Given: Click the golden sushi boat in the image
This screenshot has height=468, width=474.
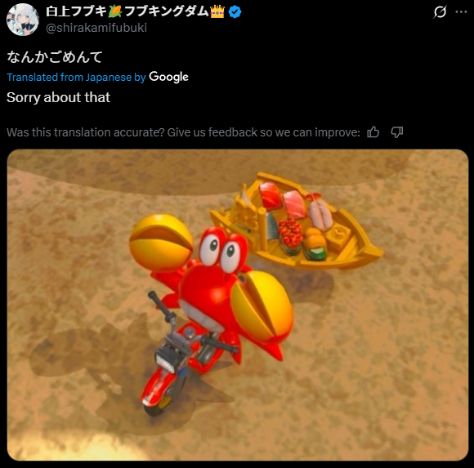Looking at the screenshot, I should pos(297,221).
